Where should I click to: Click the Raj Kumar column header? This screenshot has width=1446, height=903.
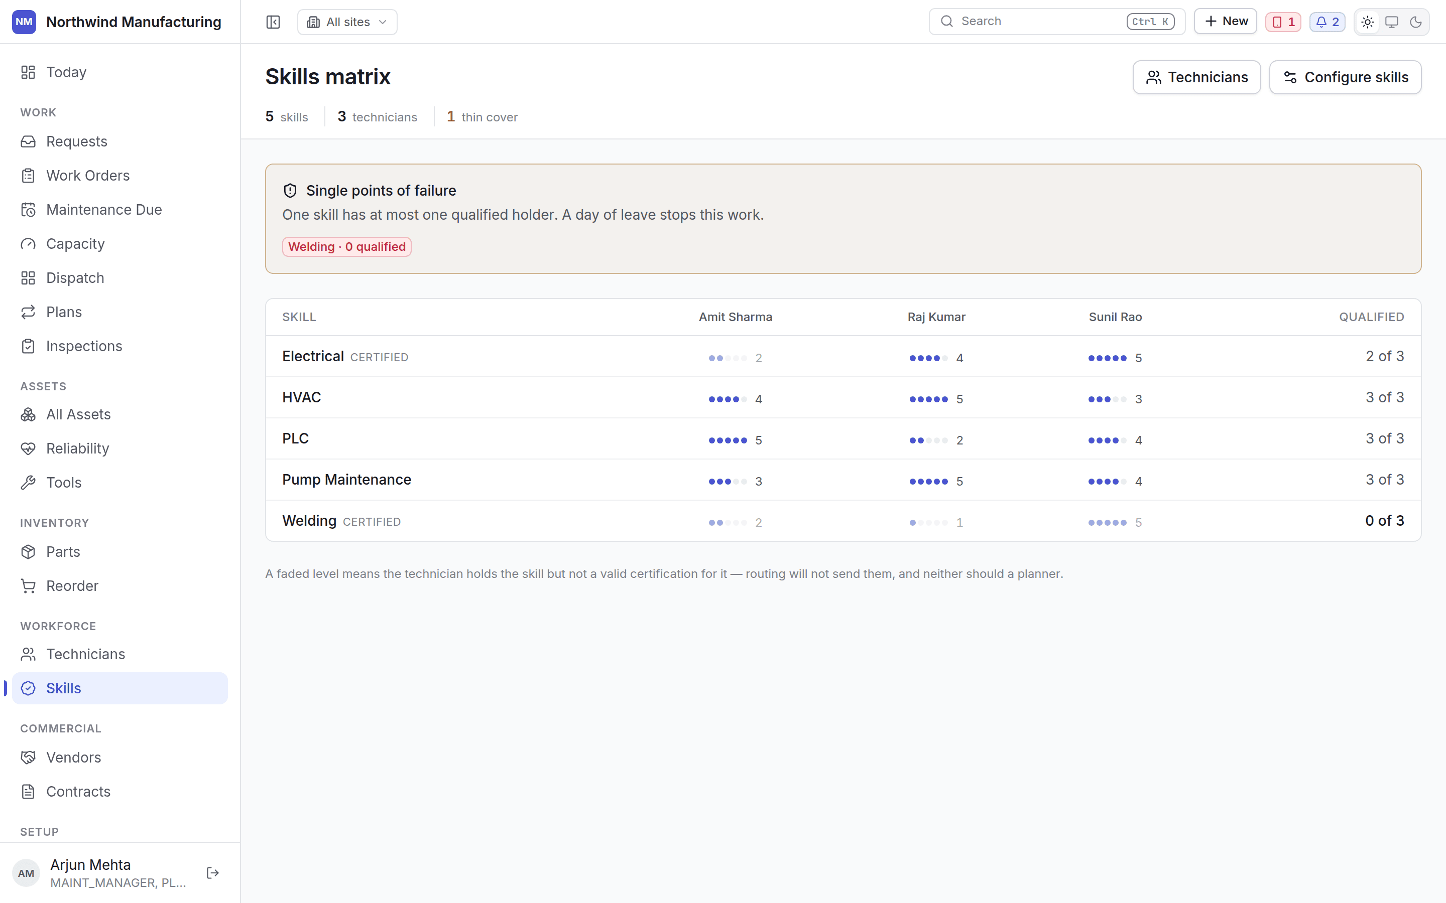click(x=936, y=317)
